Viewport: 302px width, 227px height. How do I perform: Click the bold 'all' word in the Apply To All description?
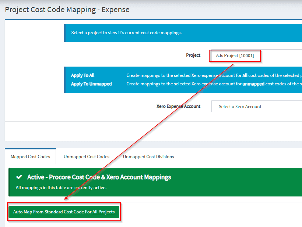[x=245, y=75]
